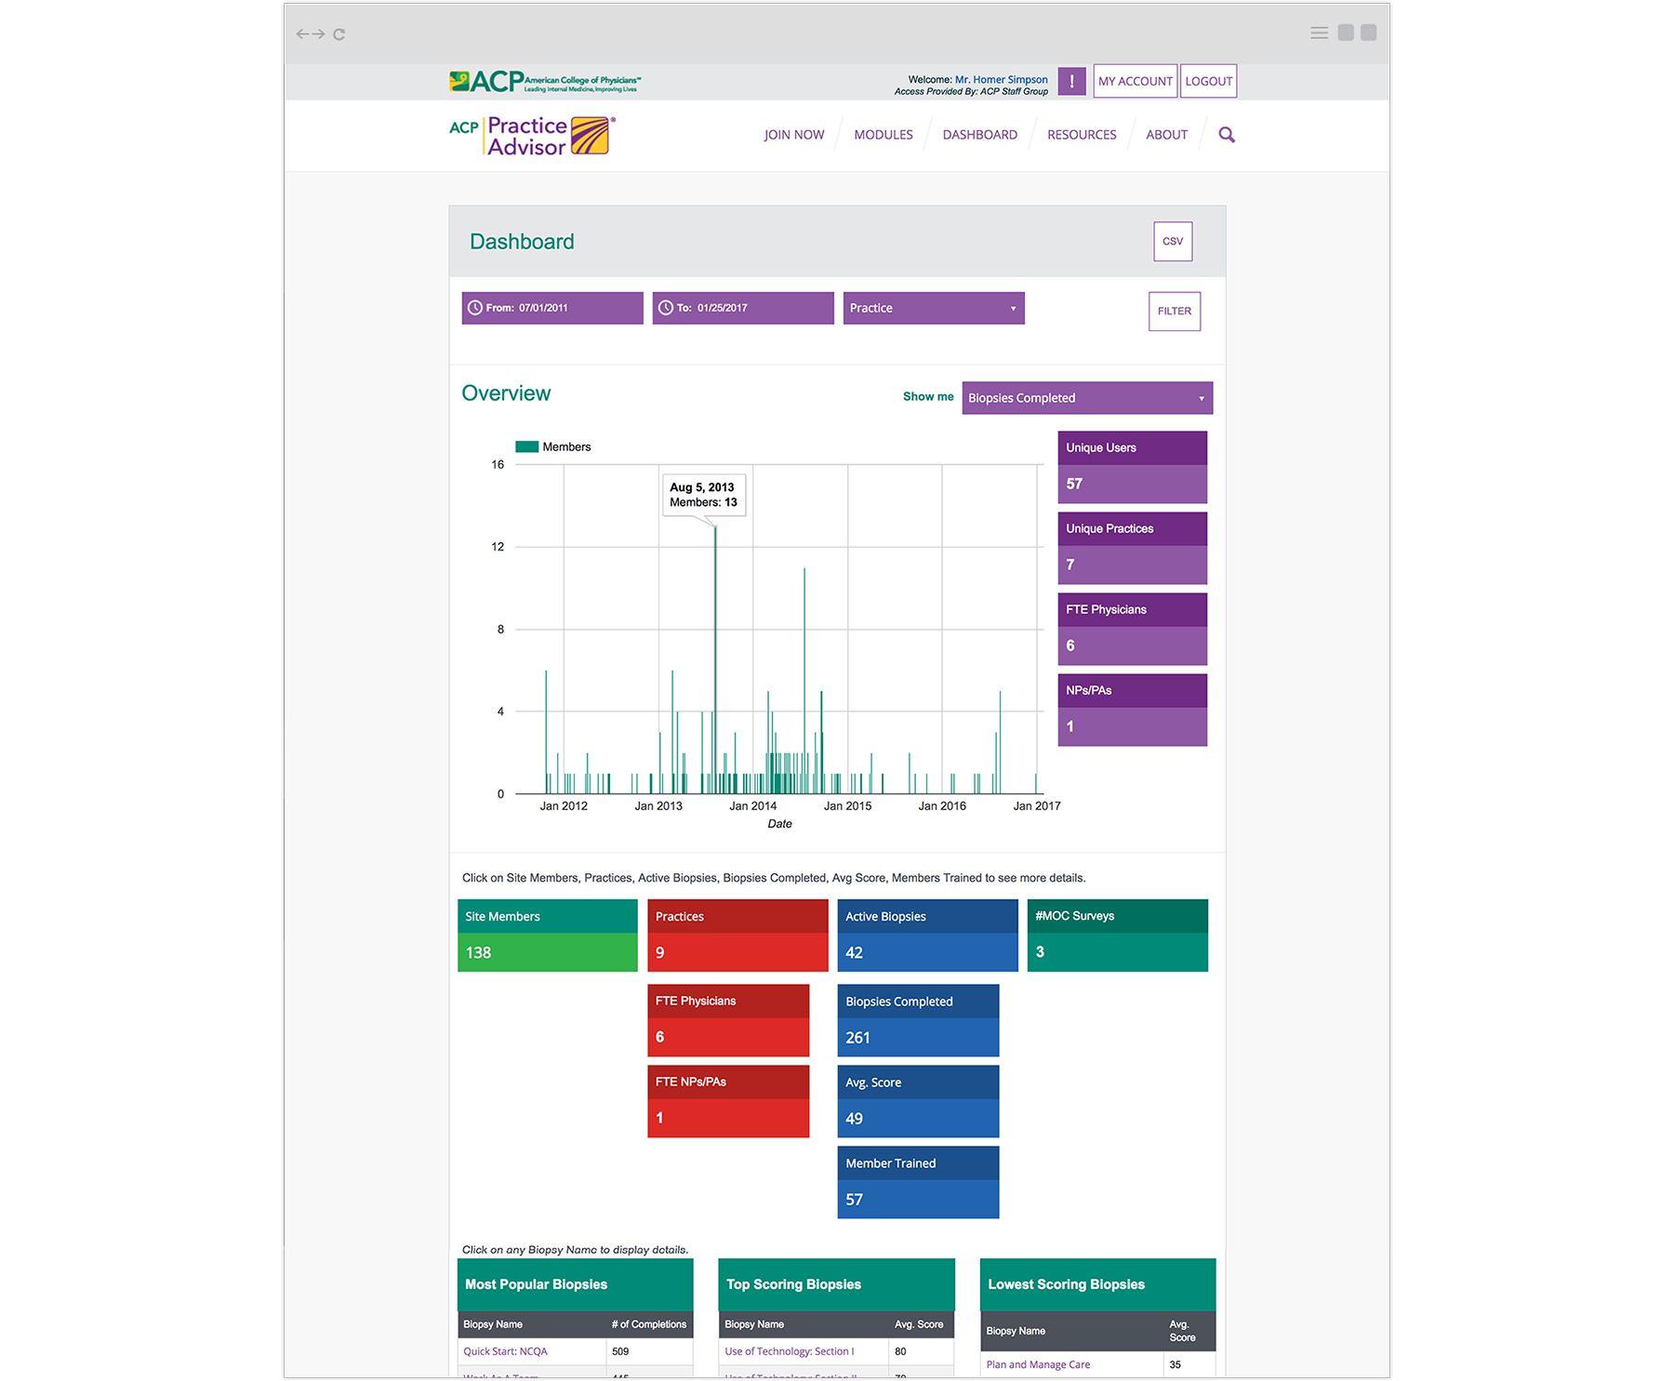Go to the Modules menu item
1674x1381 pixels.
[x=883, y=135]
